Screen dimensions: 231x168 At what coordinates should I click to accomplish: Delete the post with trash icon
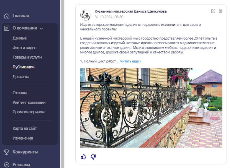(x=220, y=11)
